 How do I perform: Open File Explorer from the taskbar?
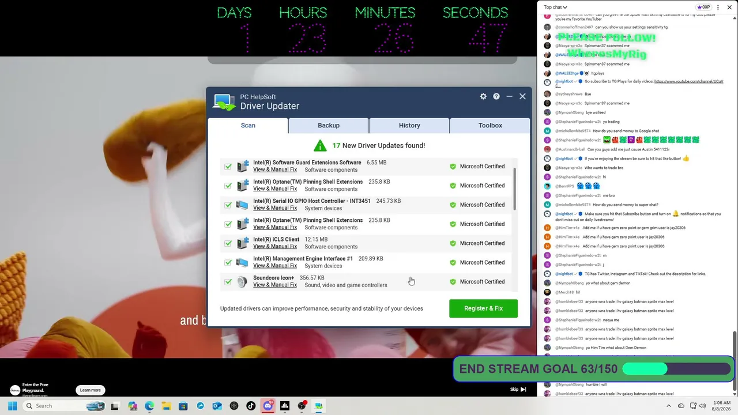tap(166, 406)
